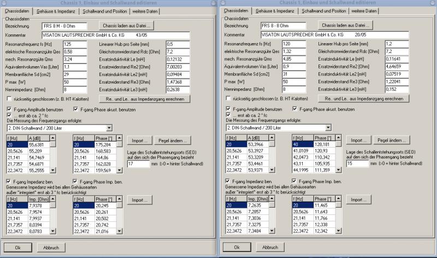Select impedance cell 7,2857 in right window
Image resolution: width=437 pixels, height=258 pixels.
click(258, 212)
